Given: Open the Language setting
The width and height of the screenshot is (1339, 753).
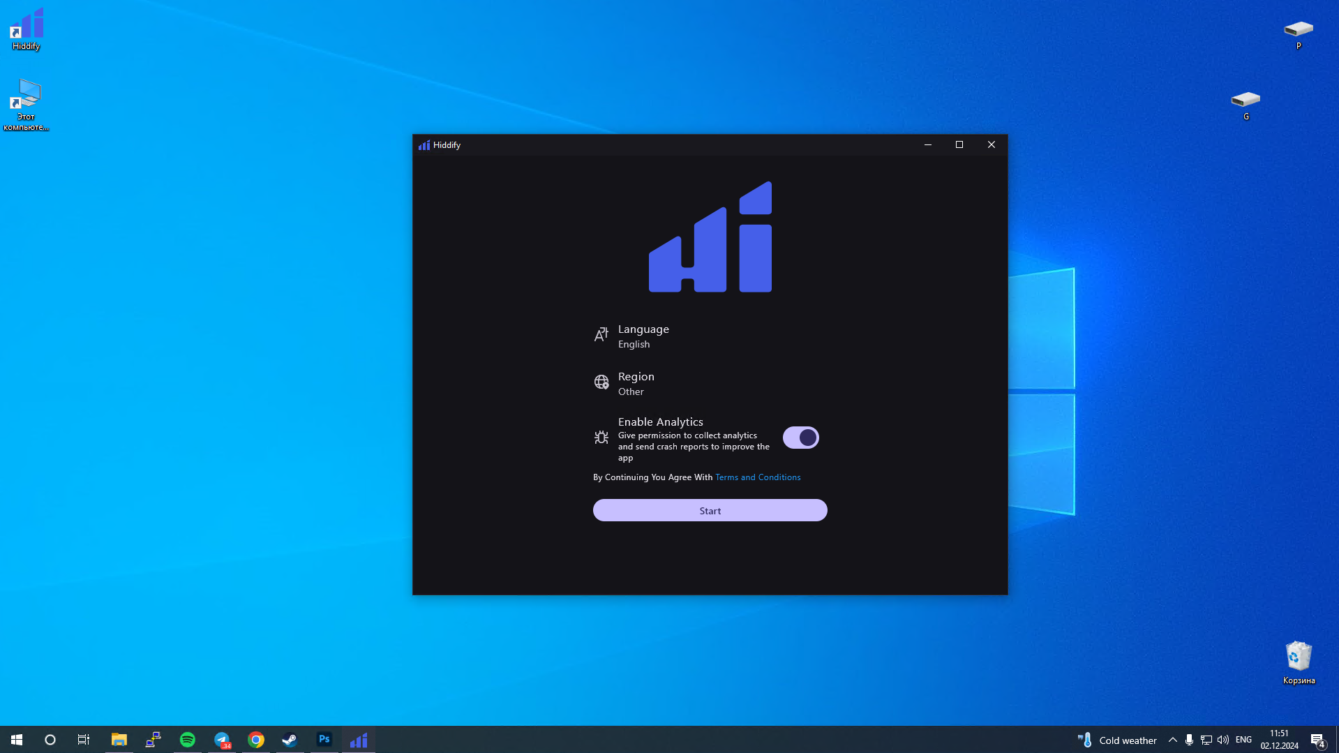Looking at the screenshot, I should (x=710, y=336).
